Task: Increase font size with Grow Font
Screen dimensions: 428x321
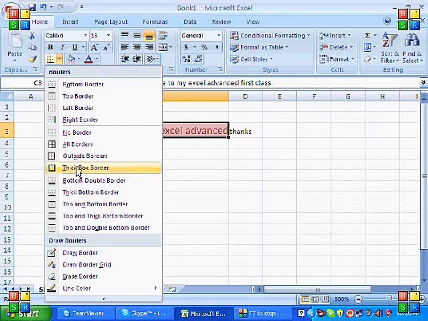Action: point(95,47)
